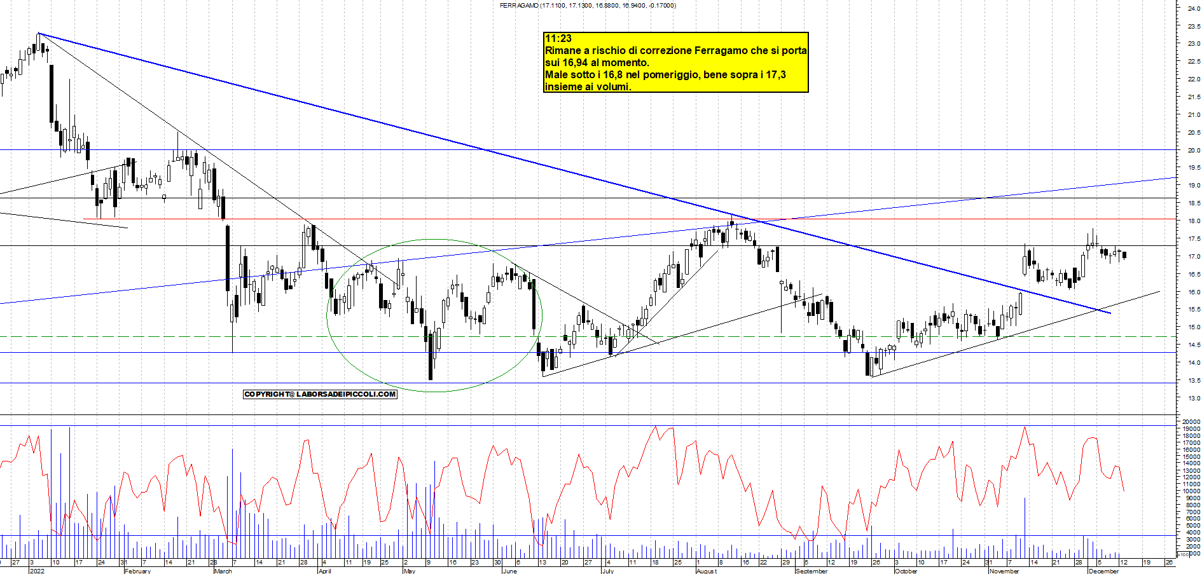Click the 18.0 price axis label
This screenshot has height=574, width=1202.
coord(1194,221)
